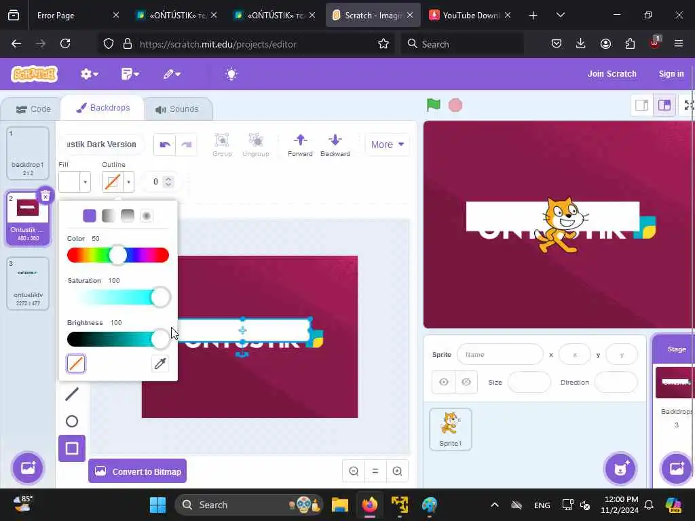Select vertical gradient fill mode
695x521 pixels.
(x=127, y=216)
